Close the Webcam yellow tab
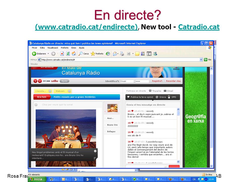This screenshot has width=242, height=182. tap(69, 91)
